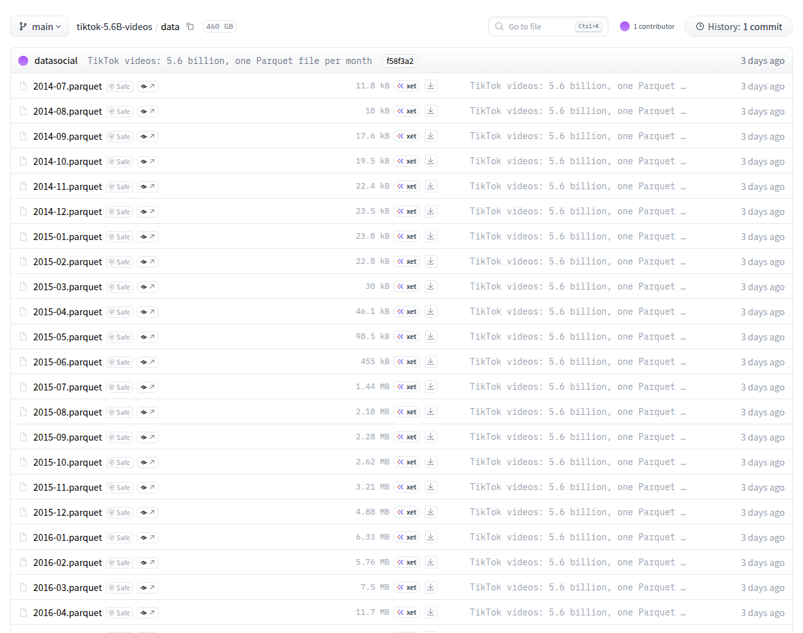
Task: Open the 1 contributor link
Action: (647, 26)
